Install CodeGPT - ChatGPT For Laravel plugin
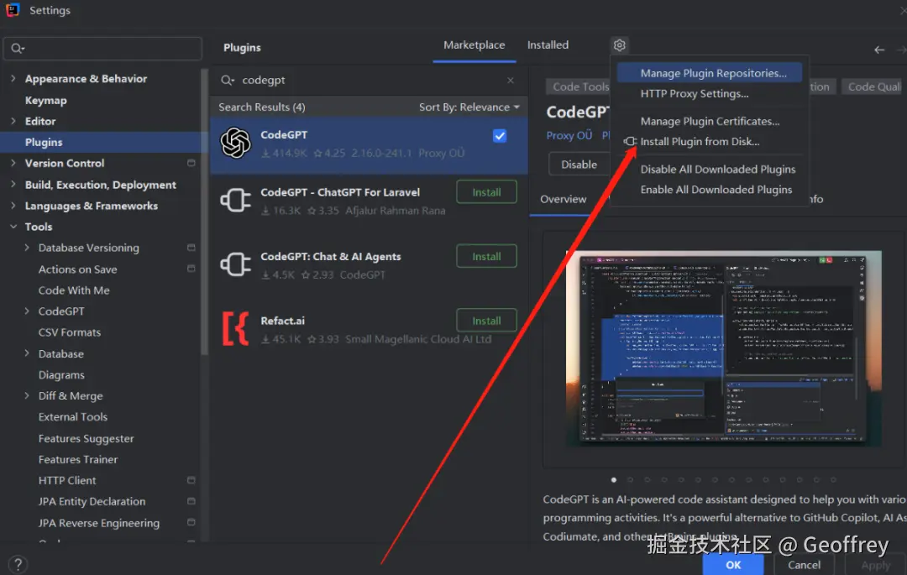 click(x=486, y=192)
